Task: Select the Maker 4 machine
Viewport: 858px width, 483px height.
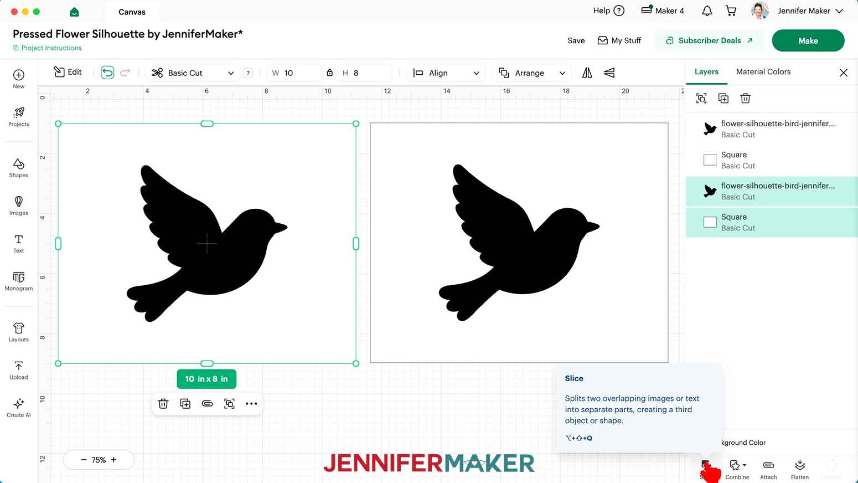Action: (663, 11)
